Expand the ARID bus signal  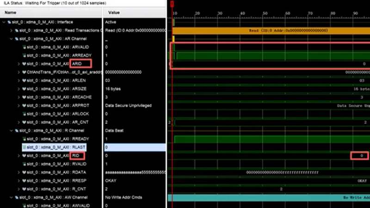(19, 64)
